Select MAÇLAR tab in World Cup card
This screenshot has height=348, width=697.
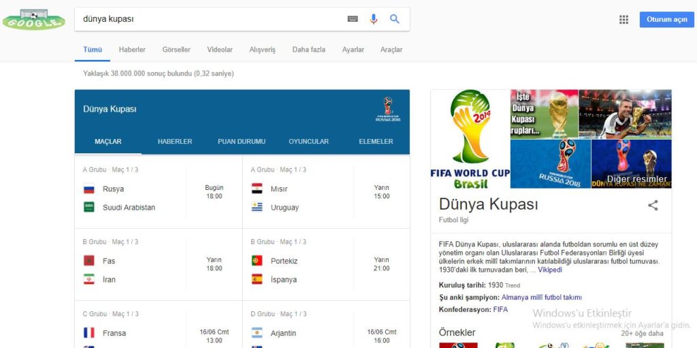click(108, 142)
